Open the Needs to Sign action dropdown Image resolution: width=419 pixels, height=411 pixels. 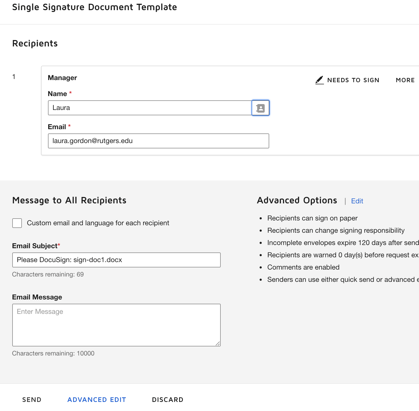(x=347, y=80)
